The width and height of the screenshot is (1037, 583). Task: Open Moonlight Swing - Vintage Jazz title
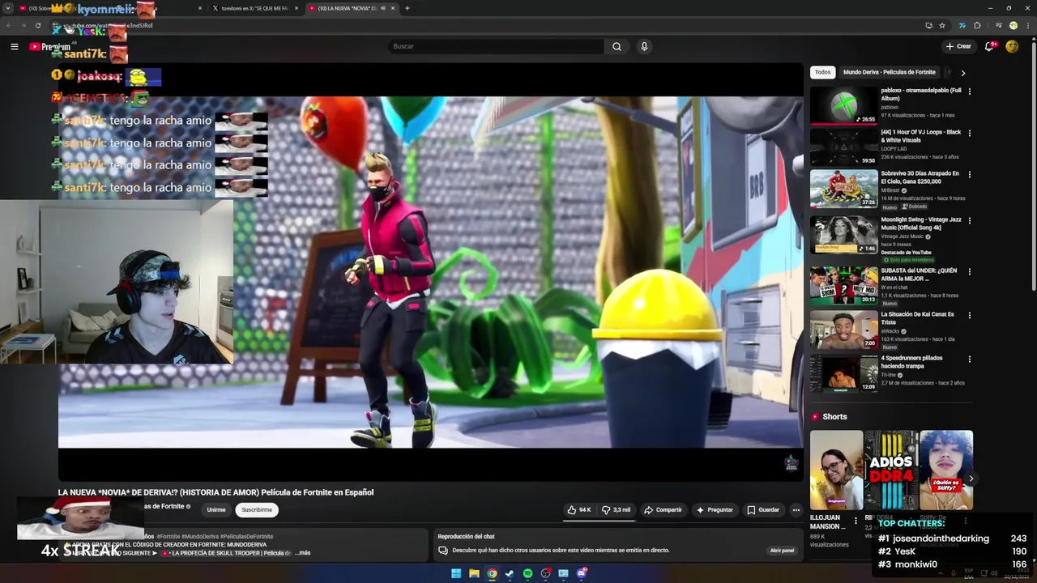pyautogui.click(x=921, y=223)
